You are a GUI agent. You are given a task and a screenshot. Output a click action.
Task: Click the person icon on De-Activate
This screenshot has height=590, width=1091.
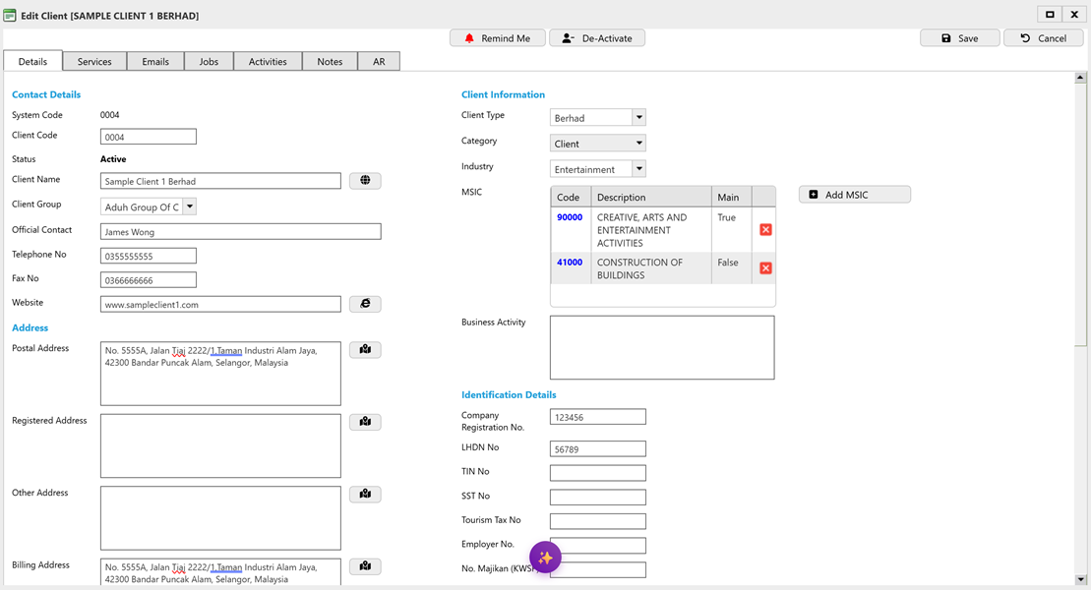[566, 37]
